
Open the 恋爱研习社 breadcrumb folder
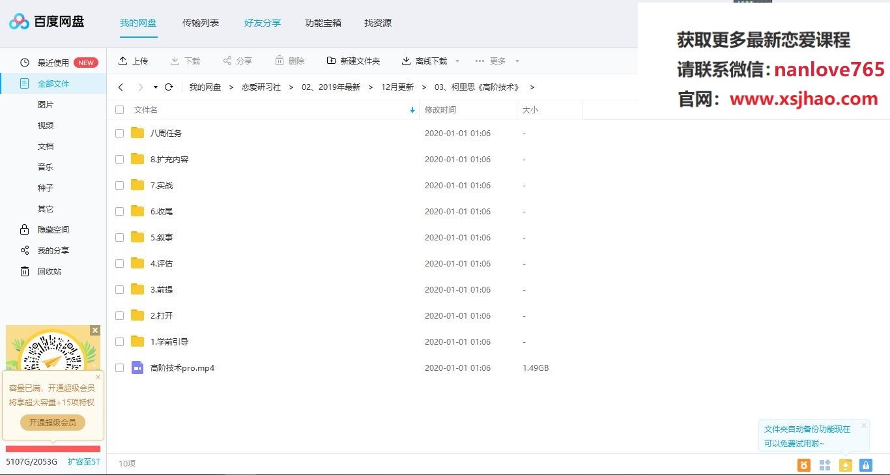point(261,86)
